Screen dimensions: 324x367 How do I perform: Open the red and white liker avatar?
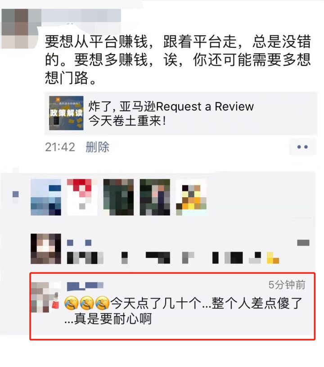click(x=82, y=197)
